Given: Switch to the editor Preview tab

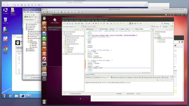Looking at the screenshot, I should tap(92, 74).
